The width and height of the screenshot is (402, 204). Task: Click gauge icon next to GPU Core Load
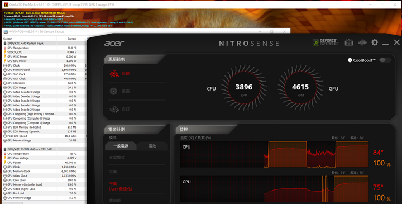5,180
